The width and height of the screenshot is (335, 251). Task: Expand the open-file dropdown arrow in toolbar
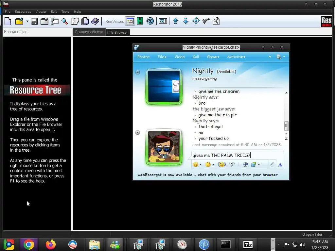[x=27, y=21]
